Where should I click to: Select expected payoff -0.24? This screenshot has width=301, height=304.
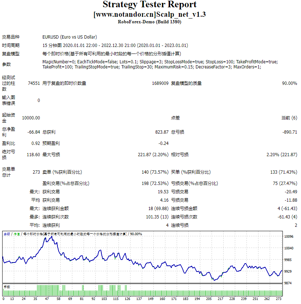click(163, 143)
